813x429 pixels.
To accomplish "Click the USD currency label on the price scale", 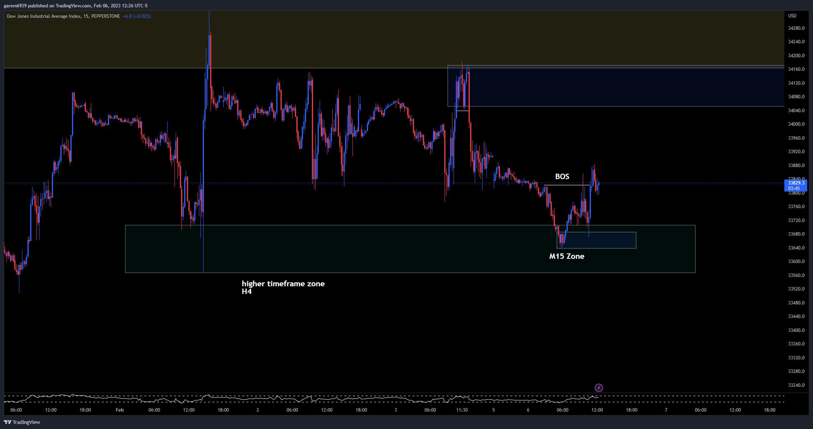I will [x=792, y=16].
